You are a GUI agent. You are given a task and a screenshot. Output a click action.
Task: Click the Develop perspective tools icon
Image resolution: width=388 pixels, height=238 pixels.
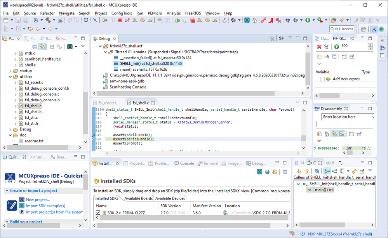tap(374, 29)
